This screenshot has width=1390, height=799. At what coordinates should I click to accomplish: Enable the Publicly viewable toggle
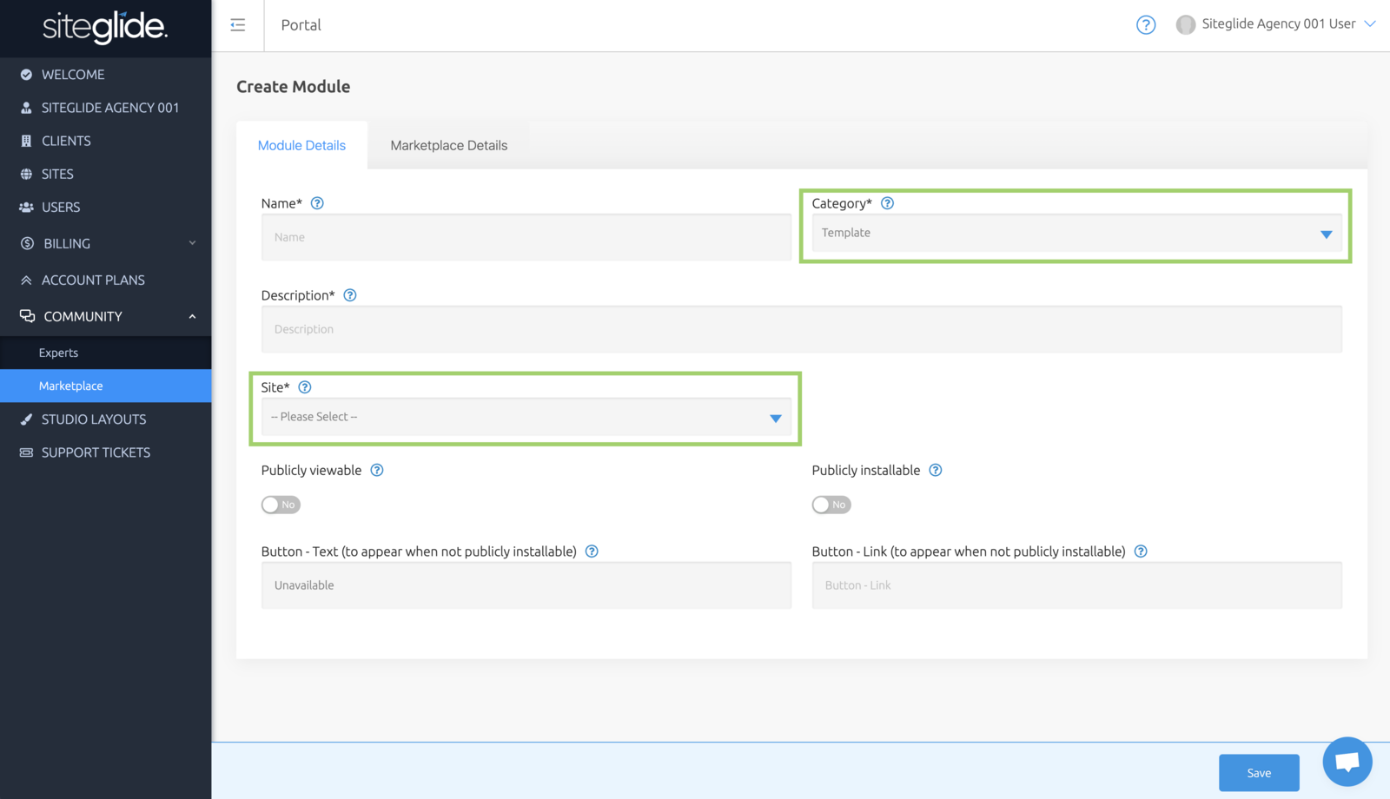(281, 505)
